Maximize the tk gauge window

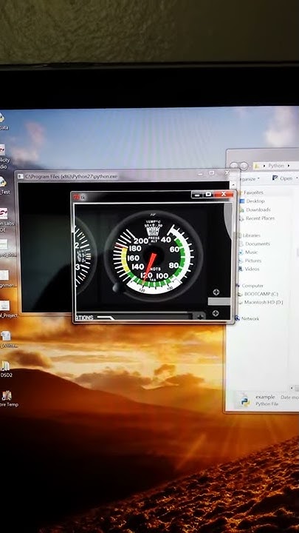point(208,195)
